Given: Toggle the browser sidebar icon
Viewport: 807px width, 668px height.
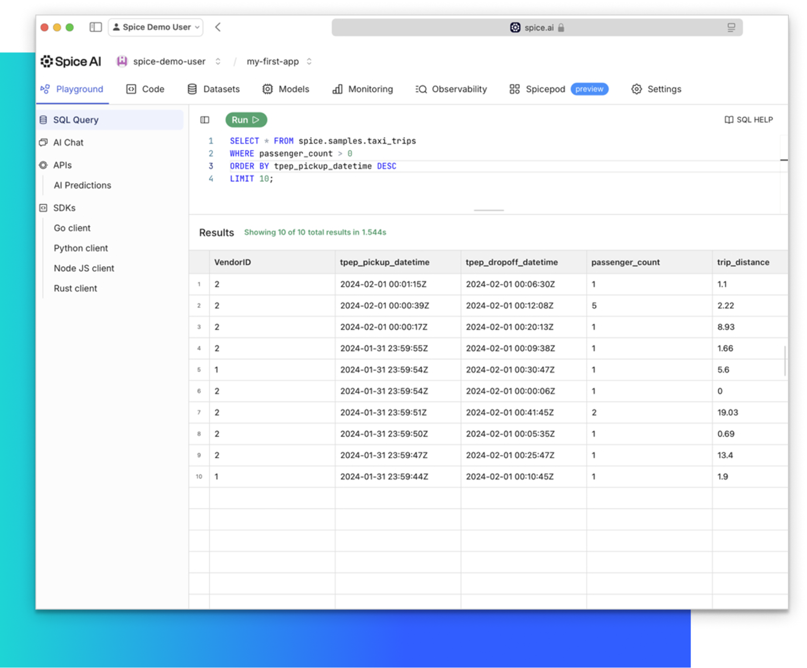Looking at the screenshot, I should pyautogui.click(x=96, y=27).
